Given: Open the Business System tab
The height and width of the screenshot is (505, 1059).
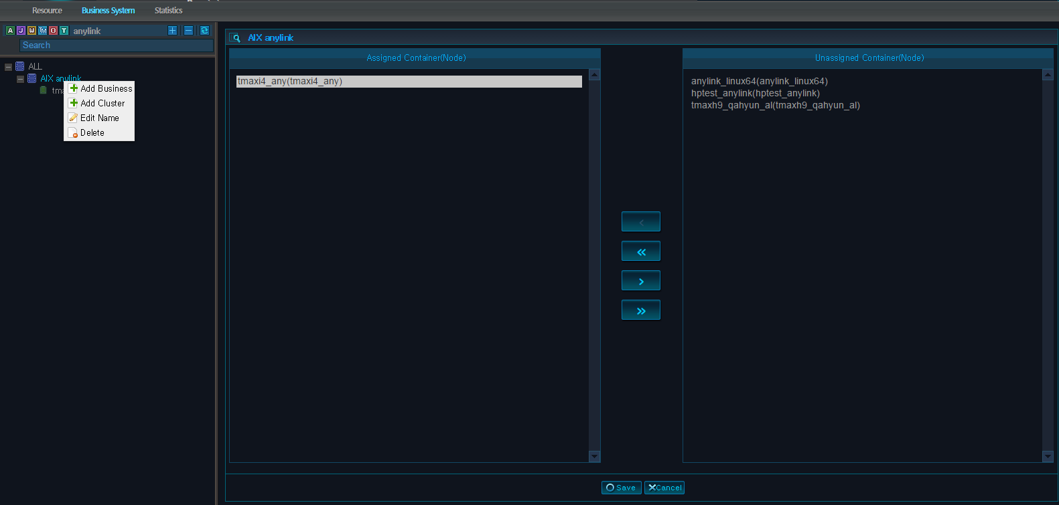Looking at the screenshot, I should point(109,11).
